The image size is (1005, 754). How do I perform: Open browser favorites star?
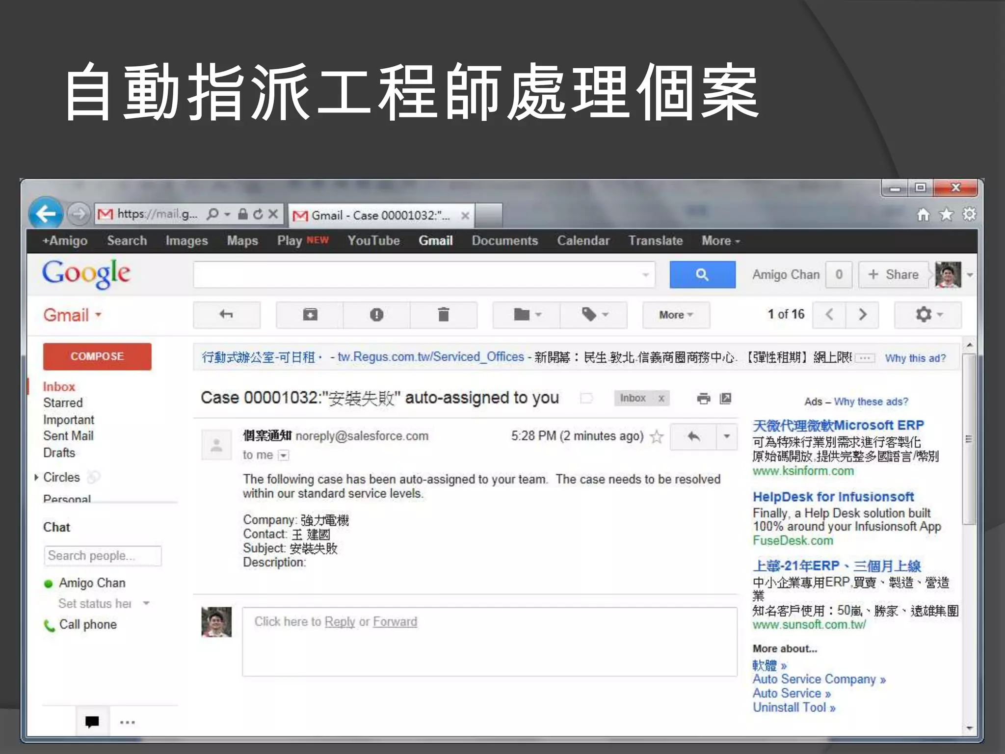[x=946, y=215]
